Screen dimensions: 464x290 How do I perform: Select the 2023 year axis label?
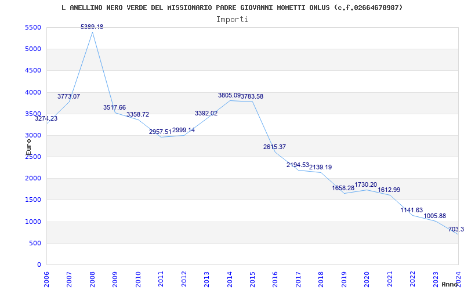coord(436,279)
